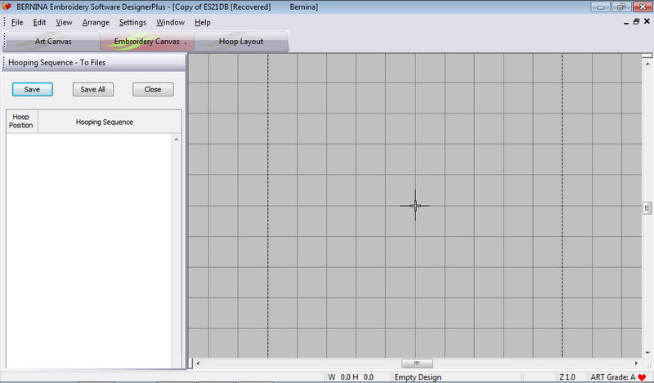Open the Help menu

pos(203,22)
